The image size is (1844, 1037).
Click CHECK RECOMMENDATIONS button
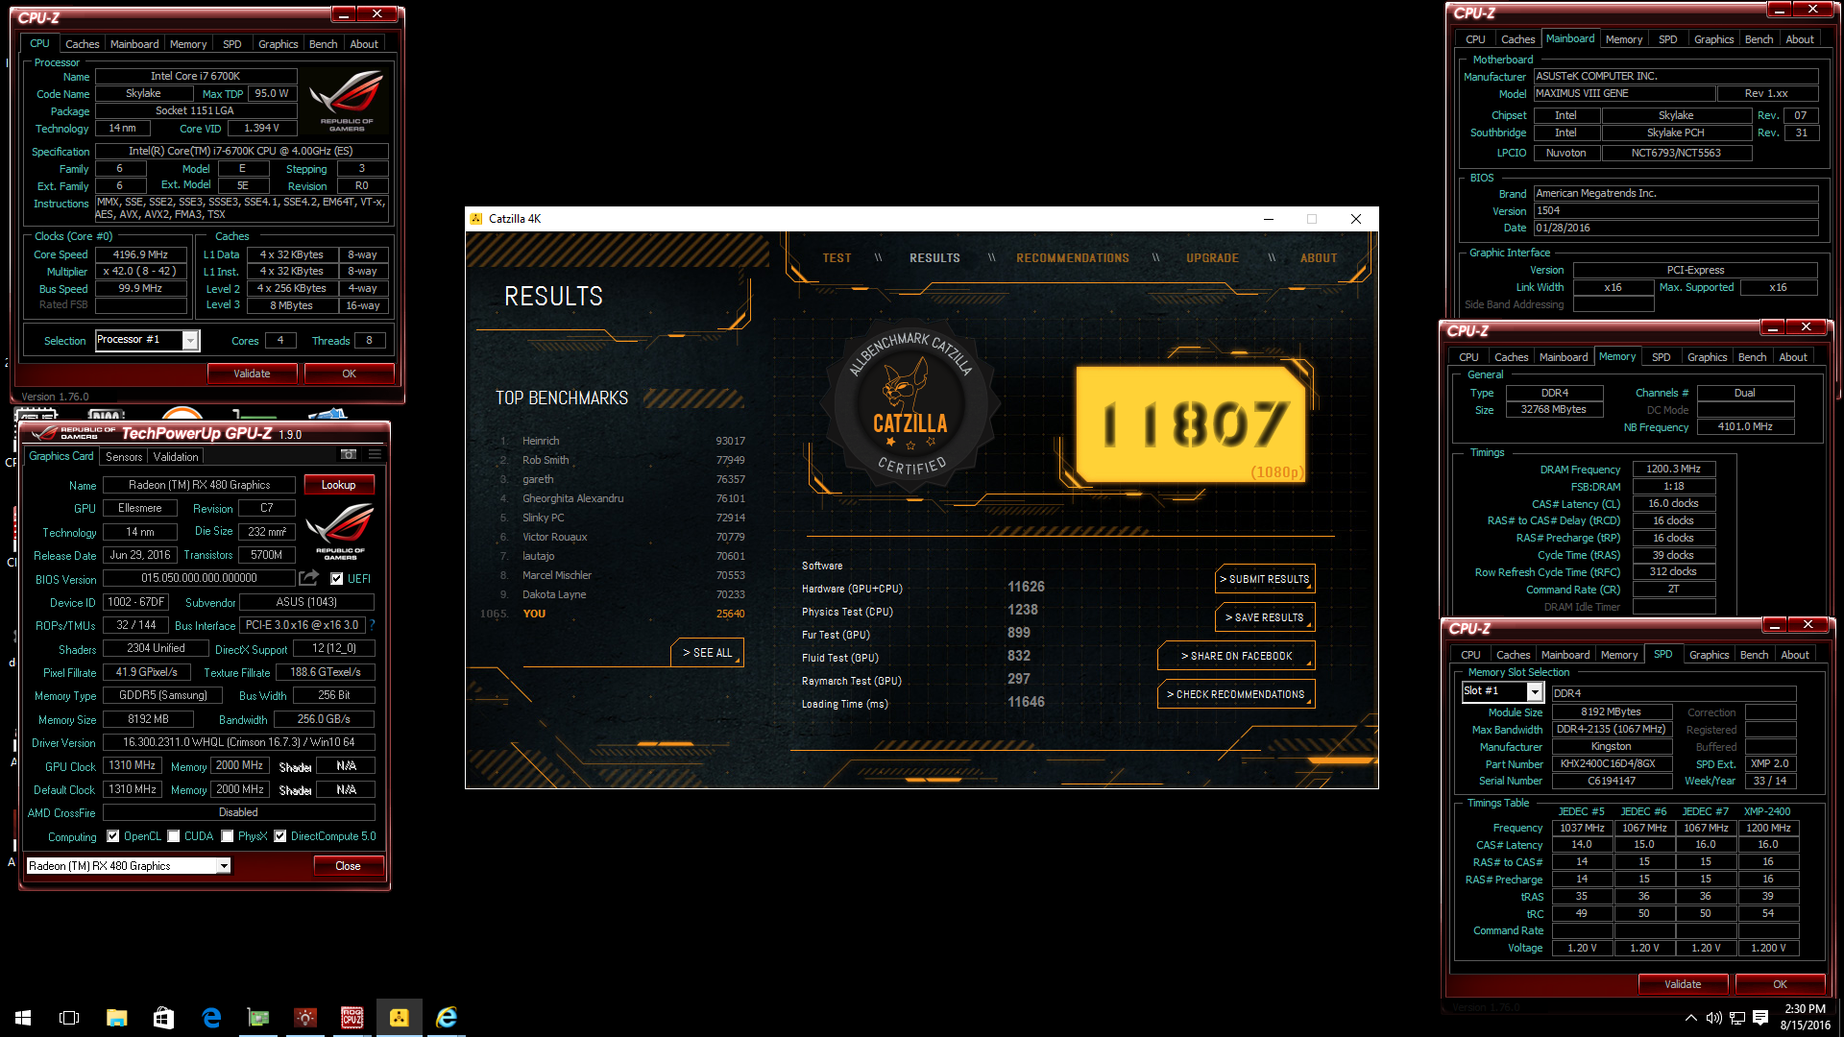click(x=1237, y=694)
